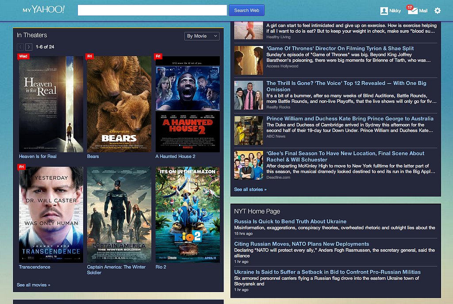453x304 pixels.
Task: Click the NYT Home Page module heading
Action: (257, 211)
